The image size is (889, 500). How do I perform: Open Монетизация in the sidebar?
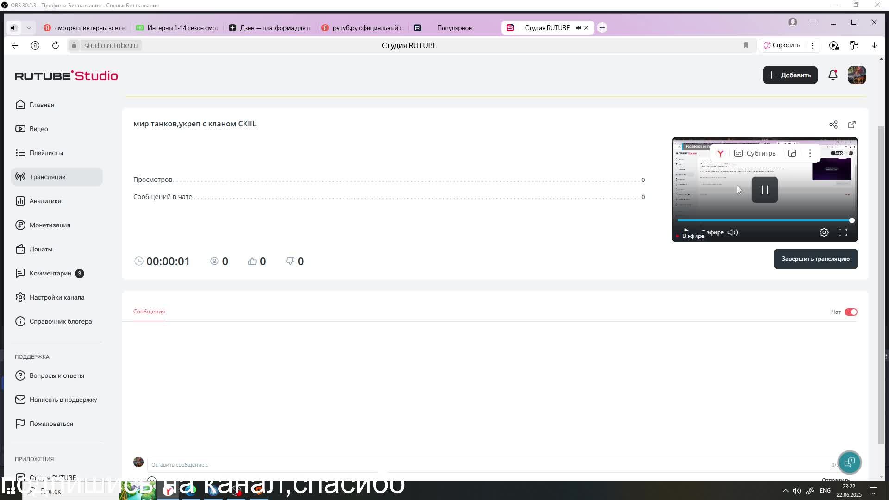50,225
